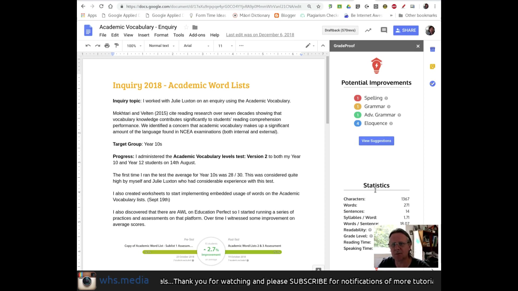Open the Format menu

tap(161, 35)
